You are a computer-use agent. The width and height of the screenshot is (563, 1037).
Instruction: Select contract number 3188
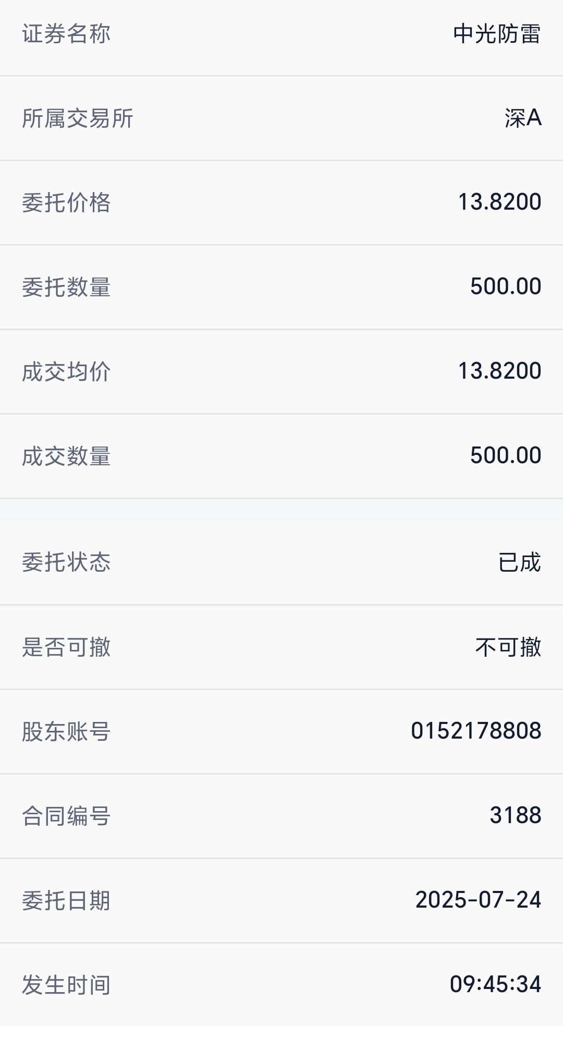coord(516,816)
